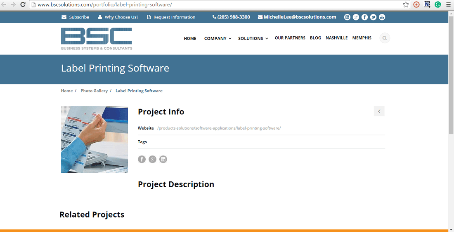The image size is (454, 232).
Task: Open the site search magnifier icon
Action: [385, 38]
